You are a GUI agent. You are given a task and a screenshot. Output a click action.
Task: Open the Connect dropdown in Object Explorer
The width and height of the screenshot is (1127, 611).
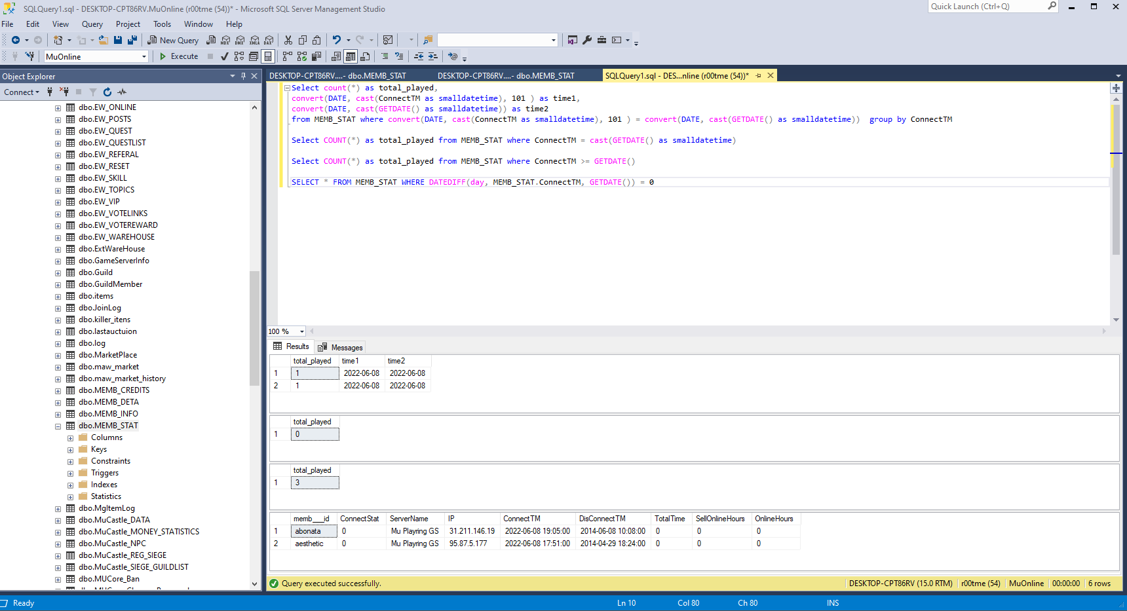(x=22, y=92)
